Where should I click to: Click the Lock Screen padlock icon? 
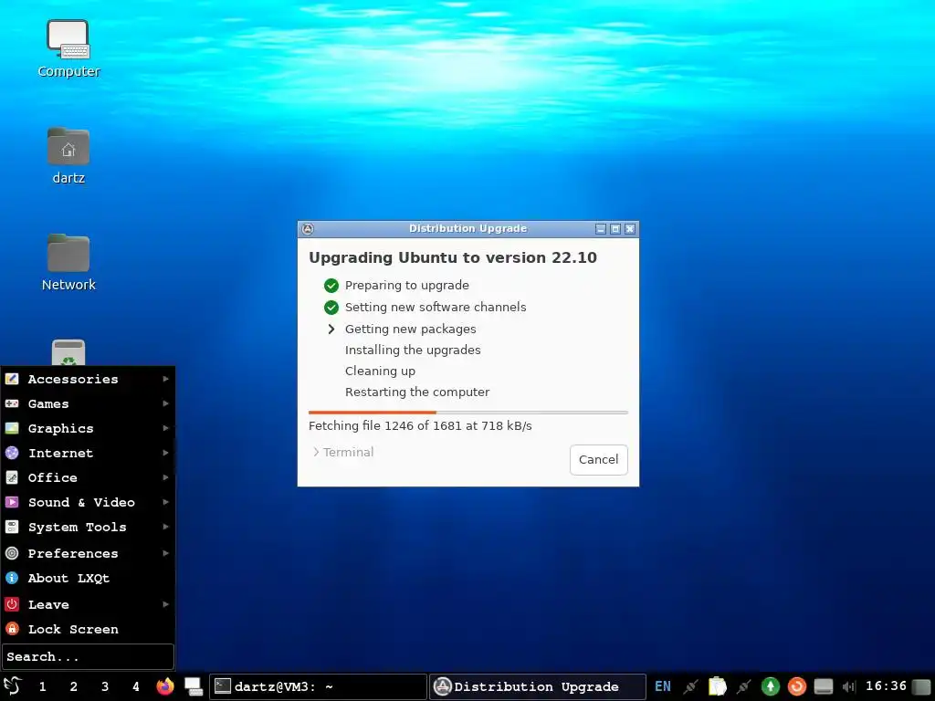point(12,629)
